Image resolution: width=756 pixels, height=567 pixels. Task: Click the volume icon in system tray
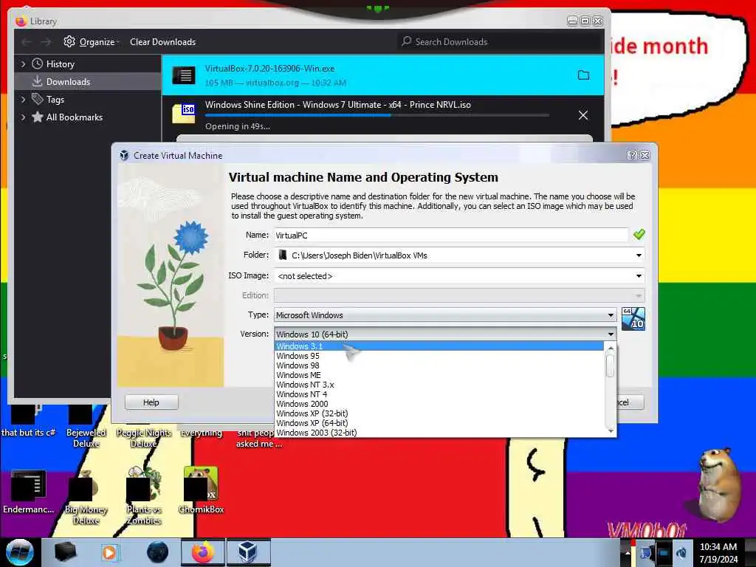tap(681, 554)
